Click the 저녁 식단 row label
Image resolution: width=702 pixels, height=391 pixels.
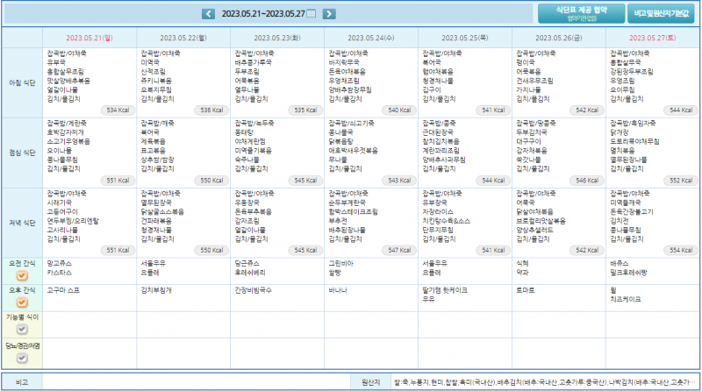pos(23,223)
